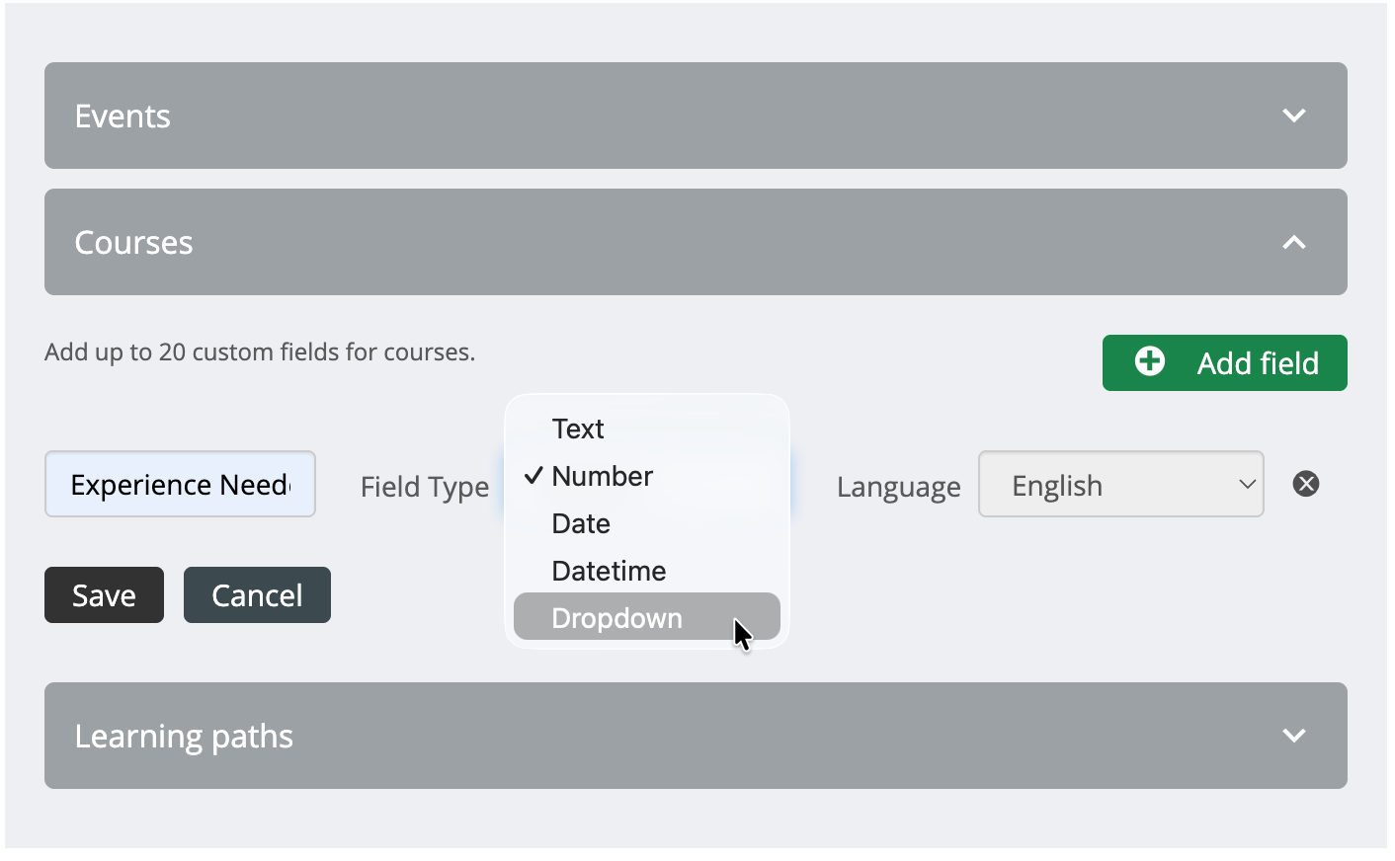Screen dimensions: 1395x861
Task: Choose the highlighted Dropdown option
Action: pos(617,618)
